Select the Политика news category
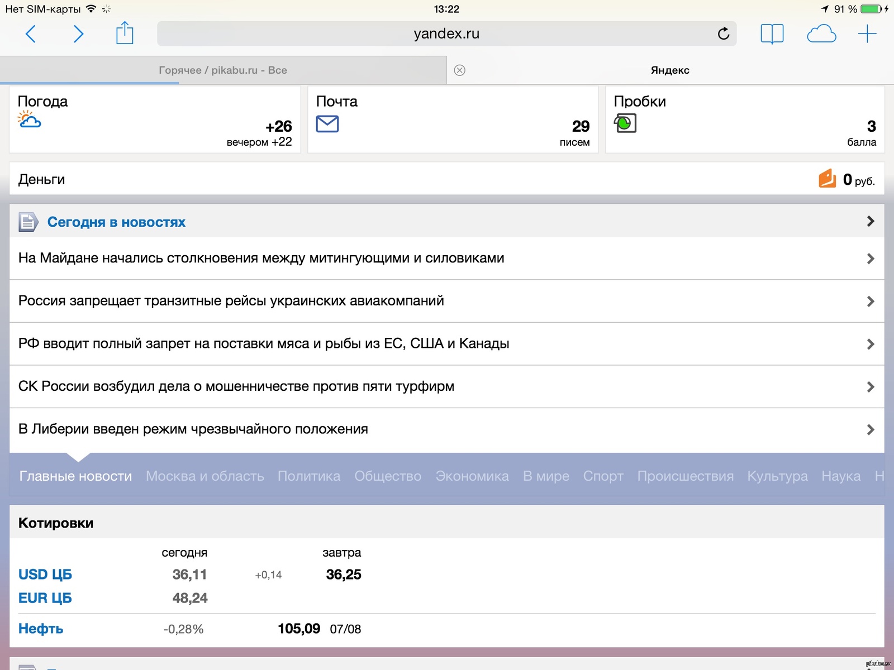Screen dimensions: 894x670 click(309, 476)
